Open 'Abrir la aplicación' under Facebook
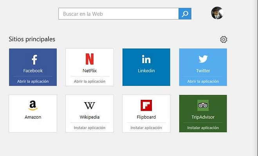 click(33, 81)
